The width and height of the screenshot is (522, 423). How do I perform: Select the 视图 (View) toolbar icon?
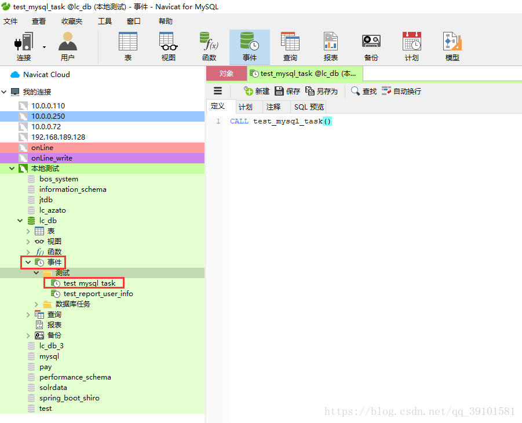tap(169, 46)
